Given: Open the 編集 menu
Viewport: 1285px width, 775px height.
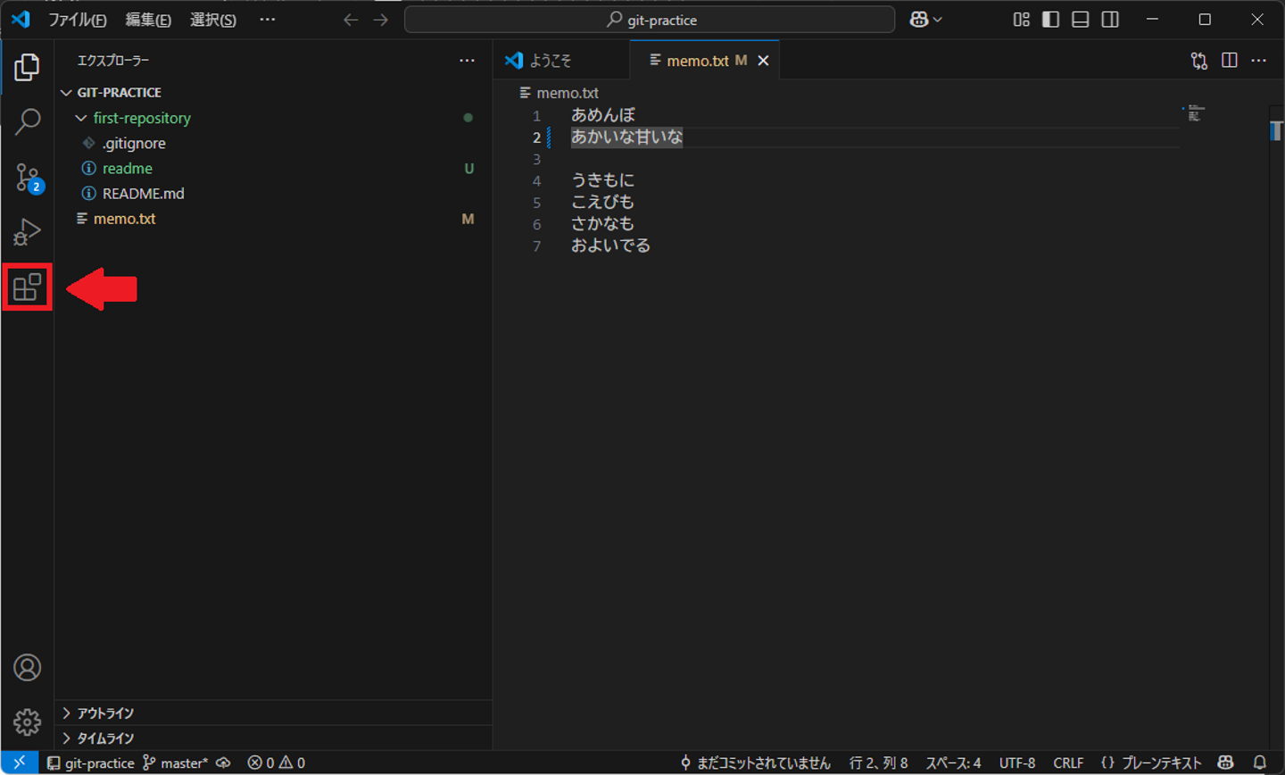Looking at the screenshot, I should (x=148, y=20).
